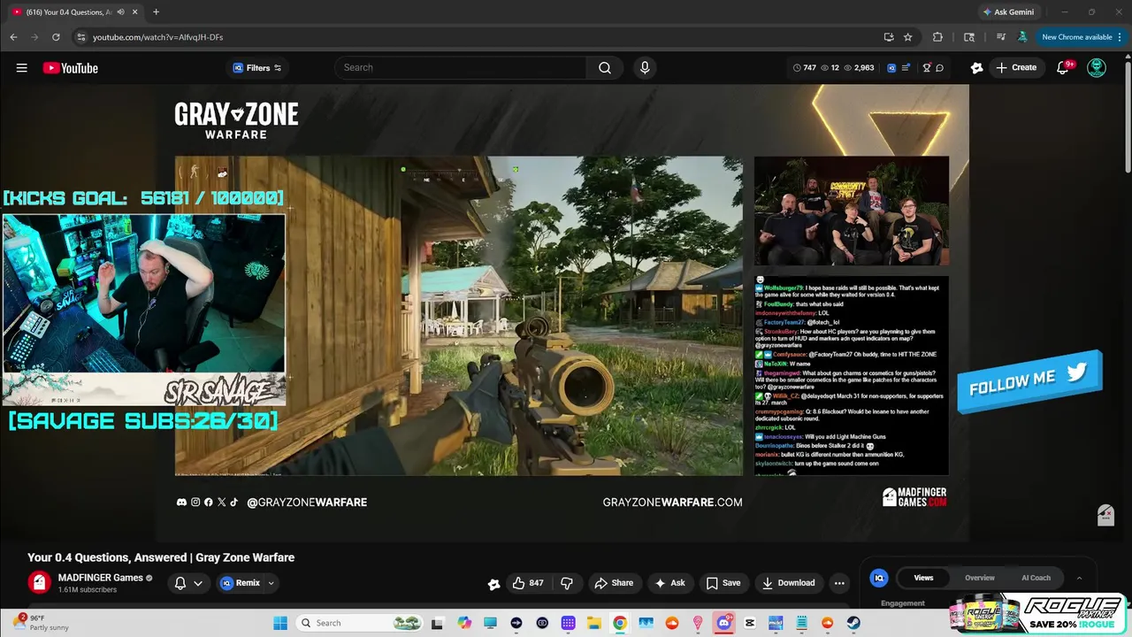This screenshot has width=1132, height=637.
Task: Collapse vidIQ panel with chevron
Action: [1079, 578]
